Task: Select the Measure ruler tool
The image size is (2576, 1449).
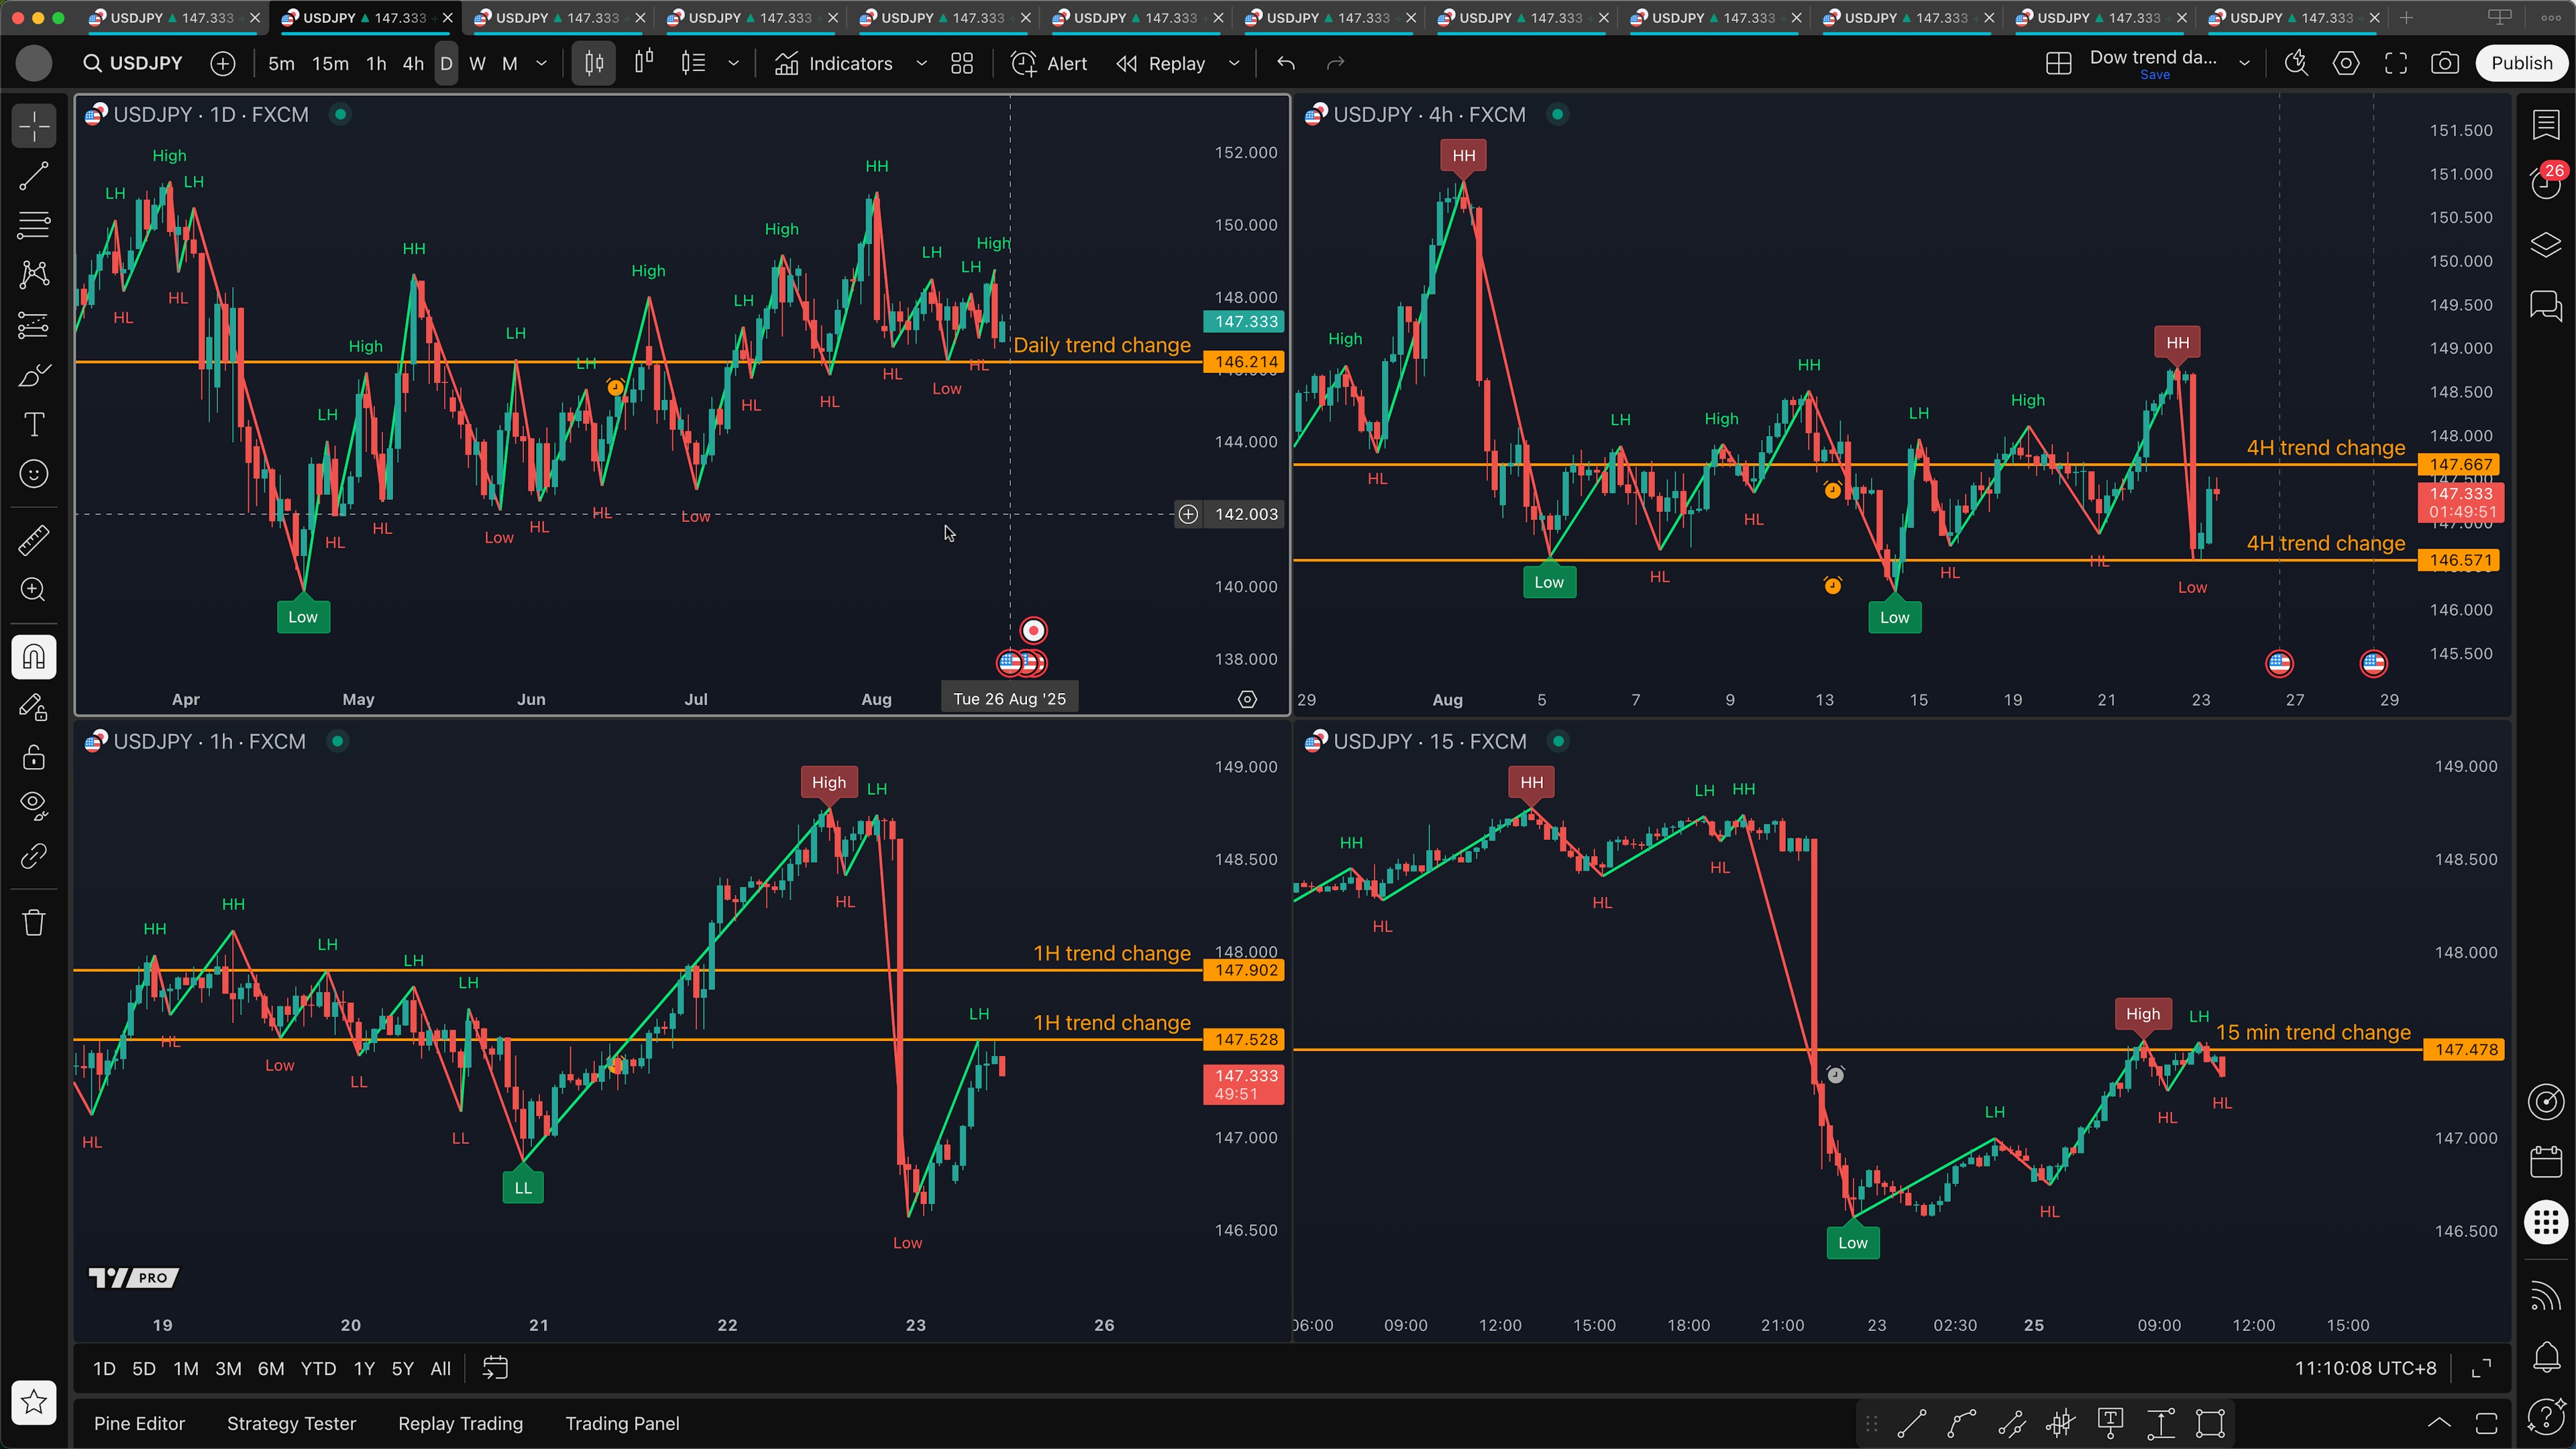Action: [34, 541]
